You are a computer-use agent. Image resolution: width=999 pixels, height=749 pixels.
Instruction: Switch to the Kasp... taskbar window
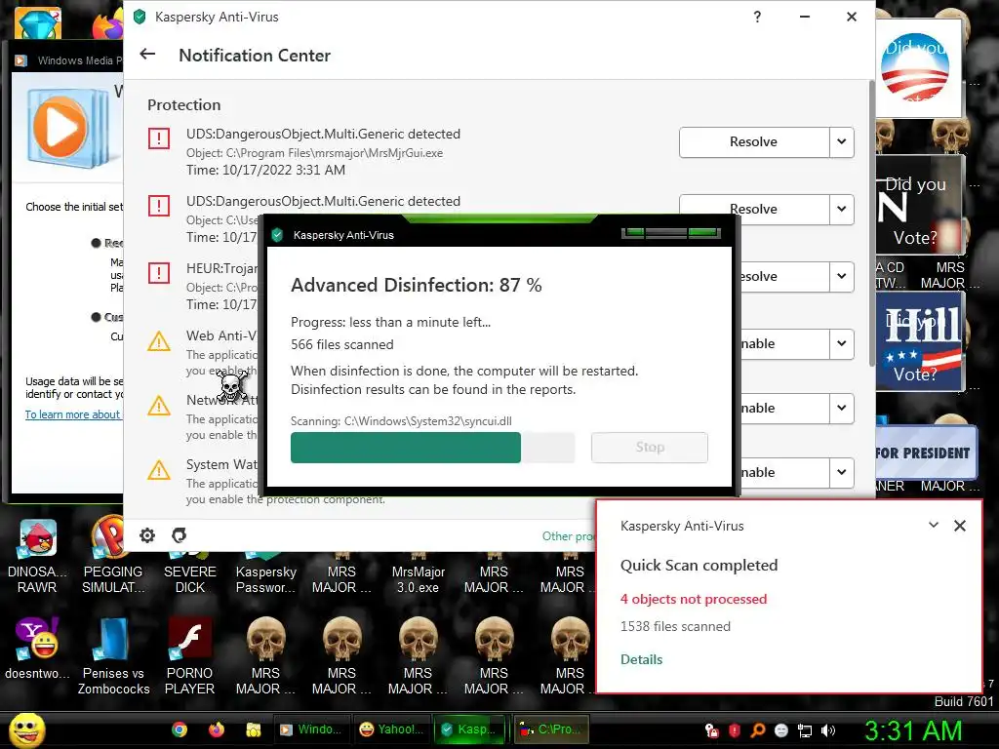(470, 729)
